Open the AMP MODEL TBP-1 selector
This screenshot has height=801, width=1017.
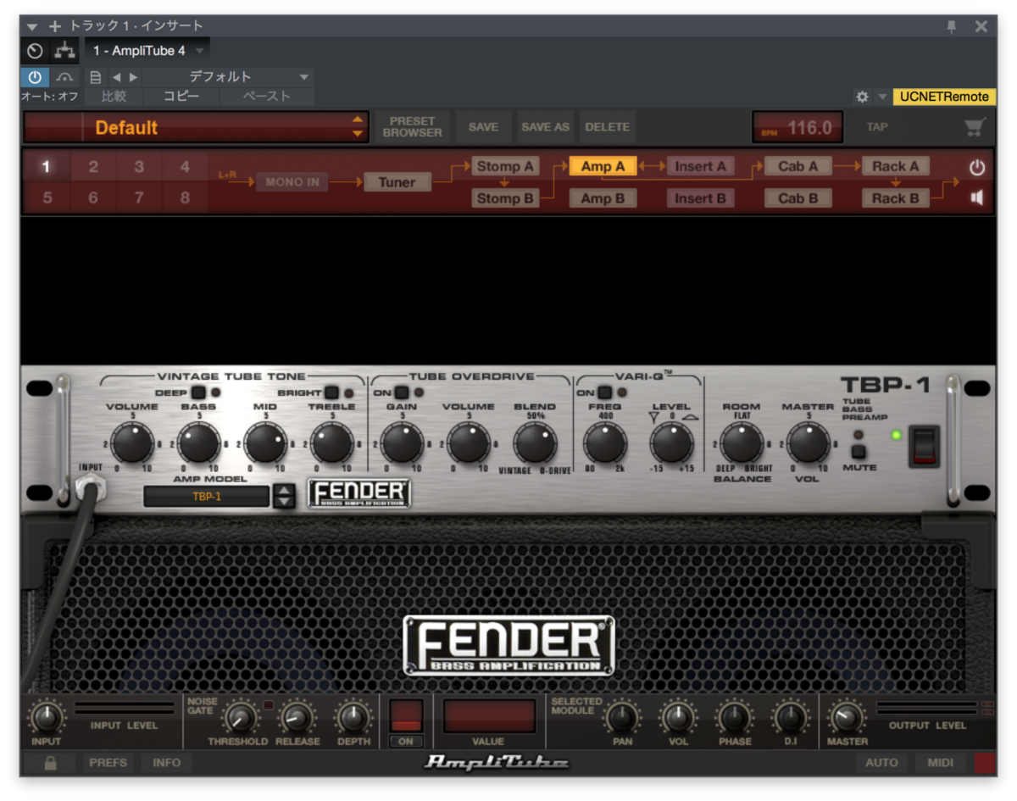pyautogui.click(x=207, y=497)
